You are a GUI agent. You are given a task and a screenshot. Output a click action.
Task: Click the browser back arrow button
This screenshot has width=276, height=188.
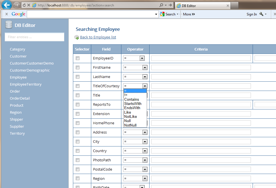click(x=7, y=5)
